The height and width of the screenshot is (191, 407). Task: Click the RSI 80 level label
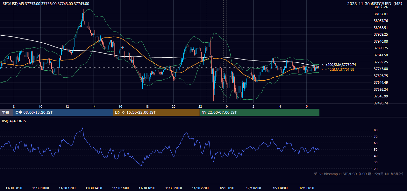pyautogui.click(x=376, y=130)
